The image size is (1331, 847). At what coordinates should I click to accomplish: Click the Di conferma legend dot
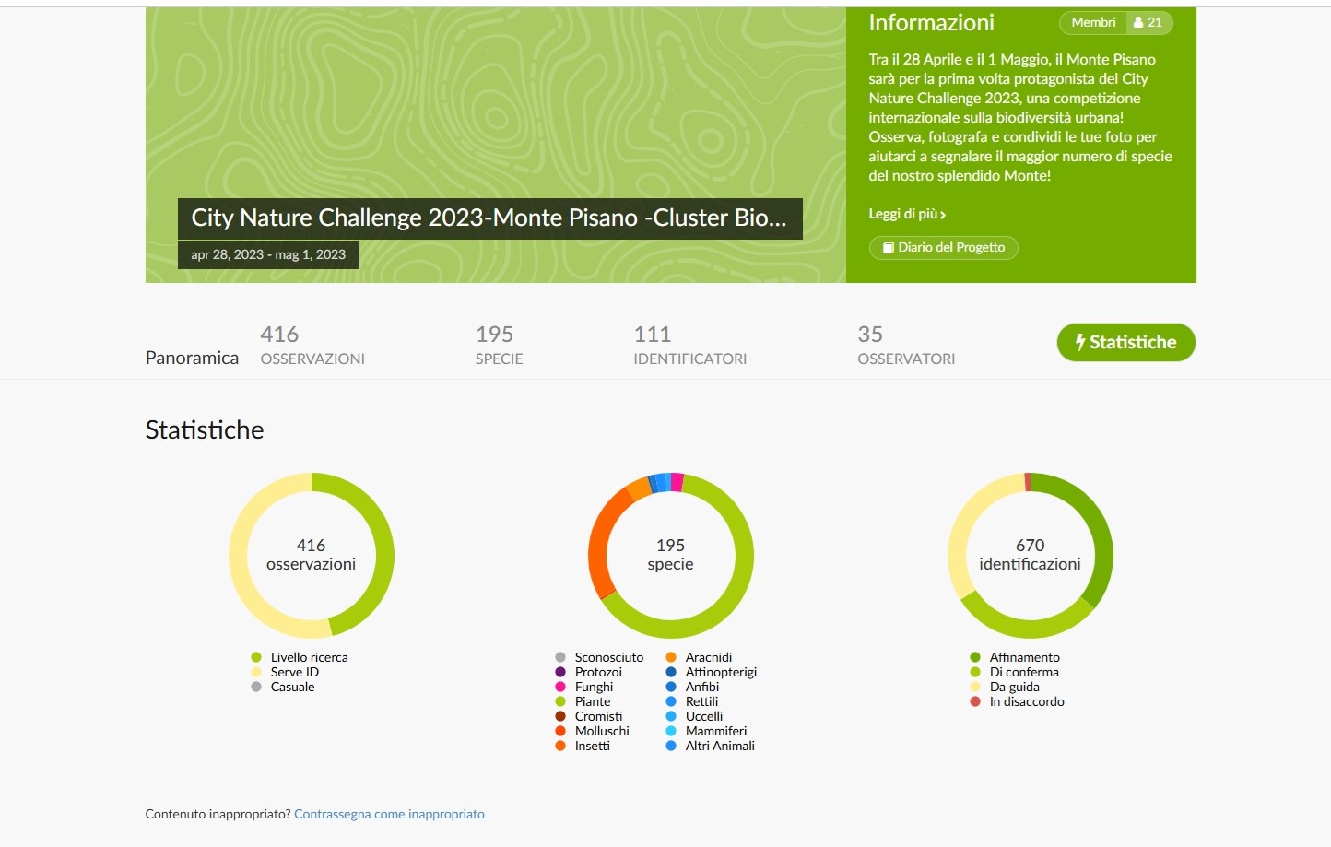coord(975,672)
